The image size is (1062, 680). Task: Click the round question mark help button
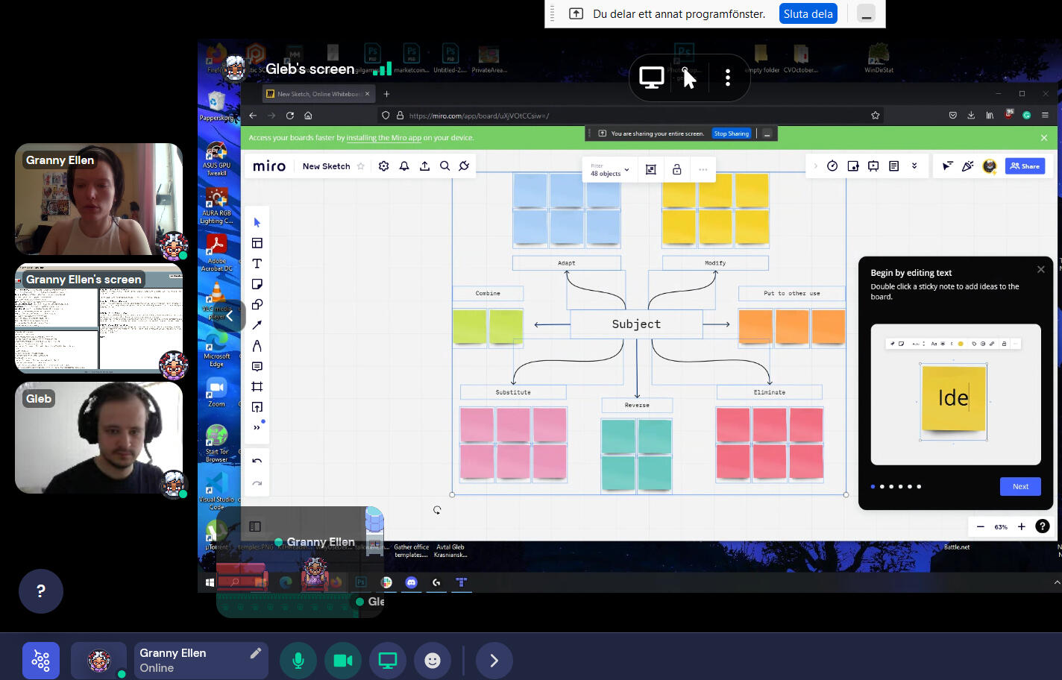(x=41, y=591)
